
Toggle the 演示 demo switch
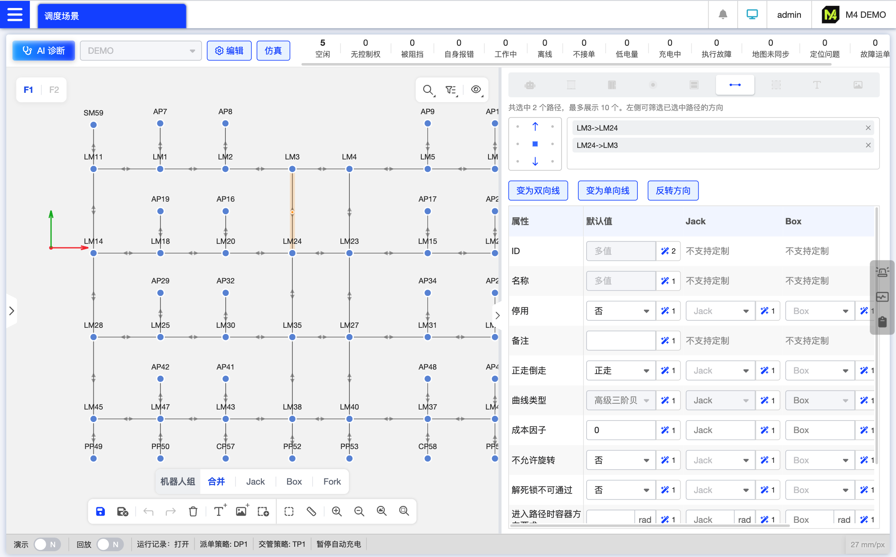[47, 544]
